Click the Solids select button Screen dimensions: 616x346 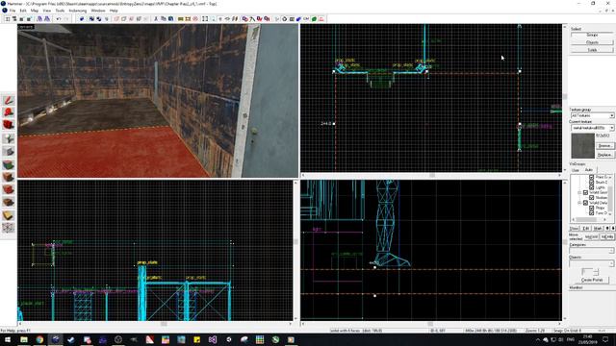(592, 50)
